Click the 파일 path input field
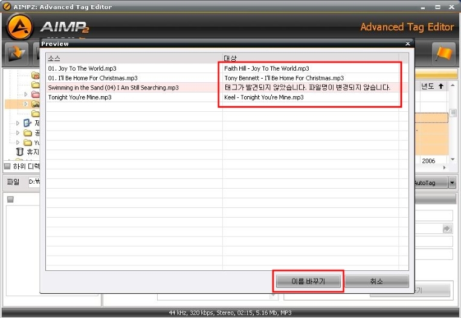Viewport: 461px width, 318px height. (x=34, y=182)
